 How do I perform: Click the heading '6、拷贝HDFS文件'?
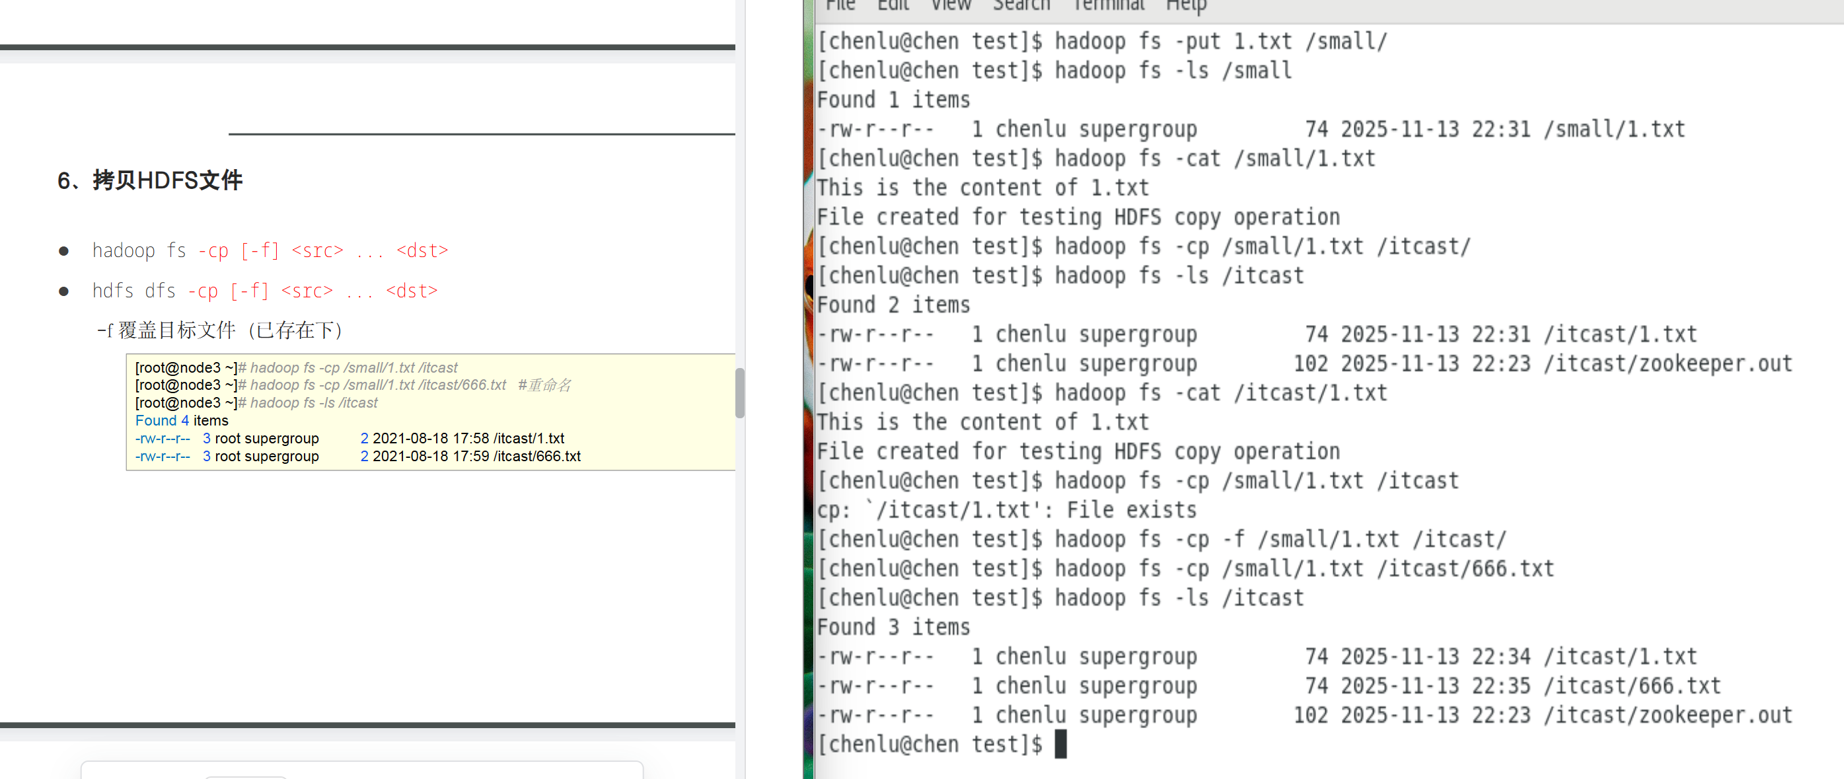click(x=149, y=180)
